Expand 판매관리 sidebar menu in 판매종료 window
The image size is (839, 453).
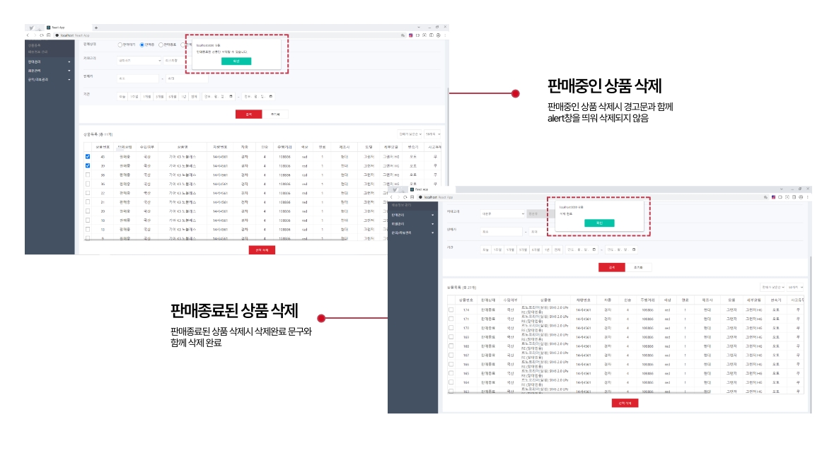click(x=412, y=215)
